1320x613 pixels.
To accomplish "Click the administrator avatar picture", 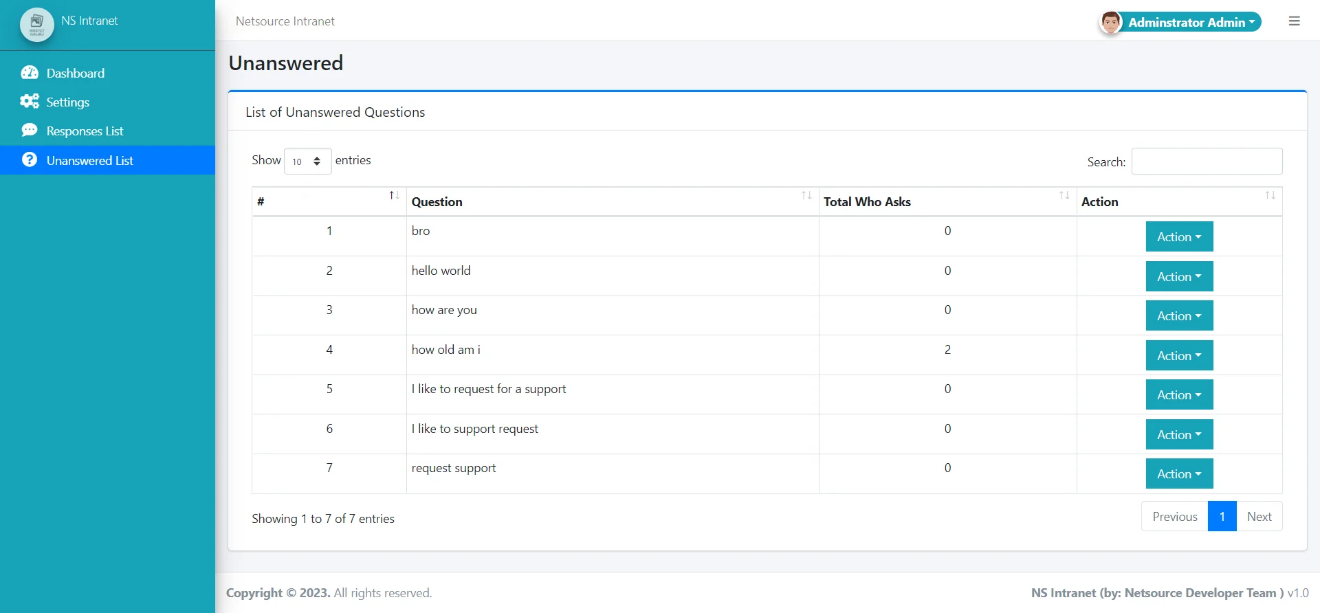I will pyautogui.click(x=1110, y=23).
